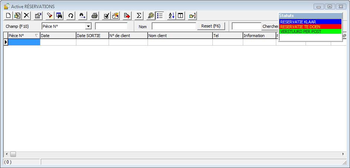The width and height of the screenshot is (350, 168).
Task: Click the Date SORTIE column header
Action: (92, 36)
